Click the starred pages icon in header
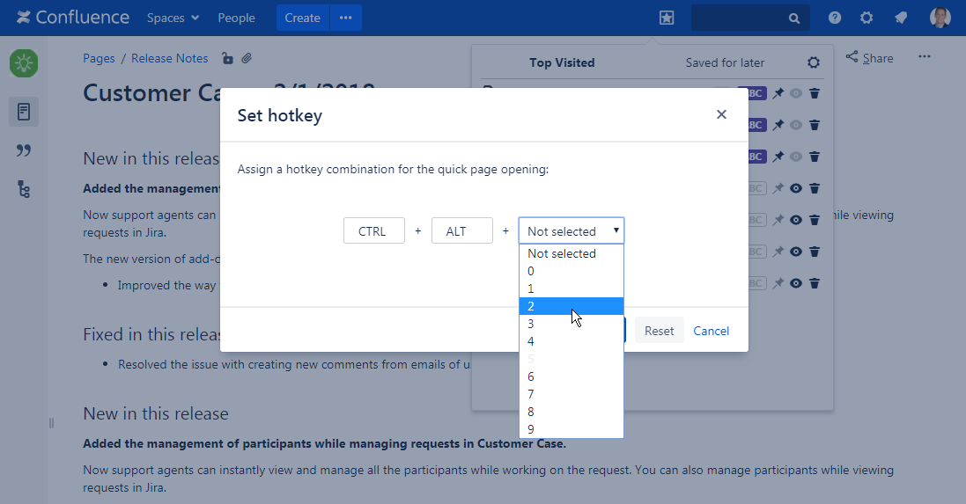 (x=667, y=18)
